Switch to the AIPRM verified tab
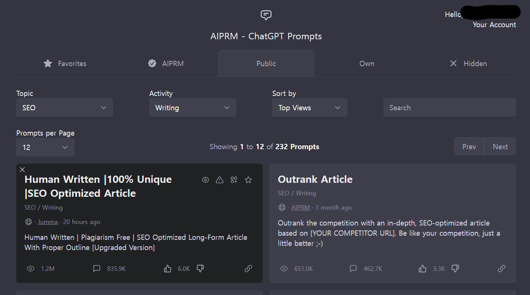The width and height of the screenshot is (530, 295). click(x=166, y=63)
